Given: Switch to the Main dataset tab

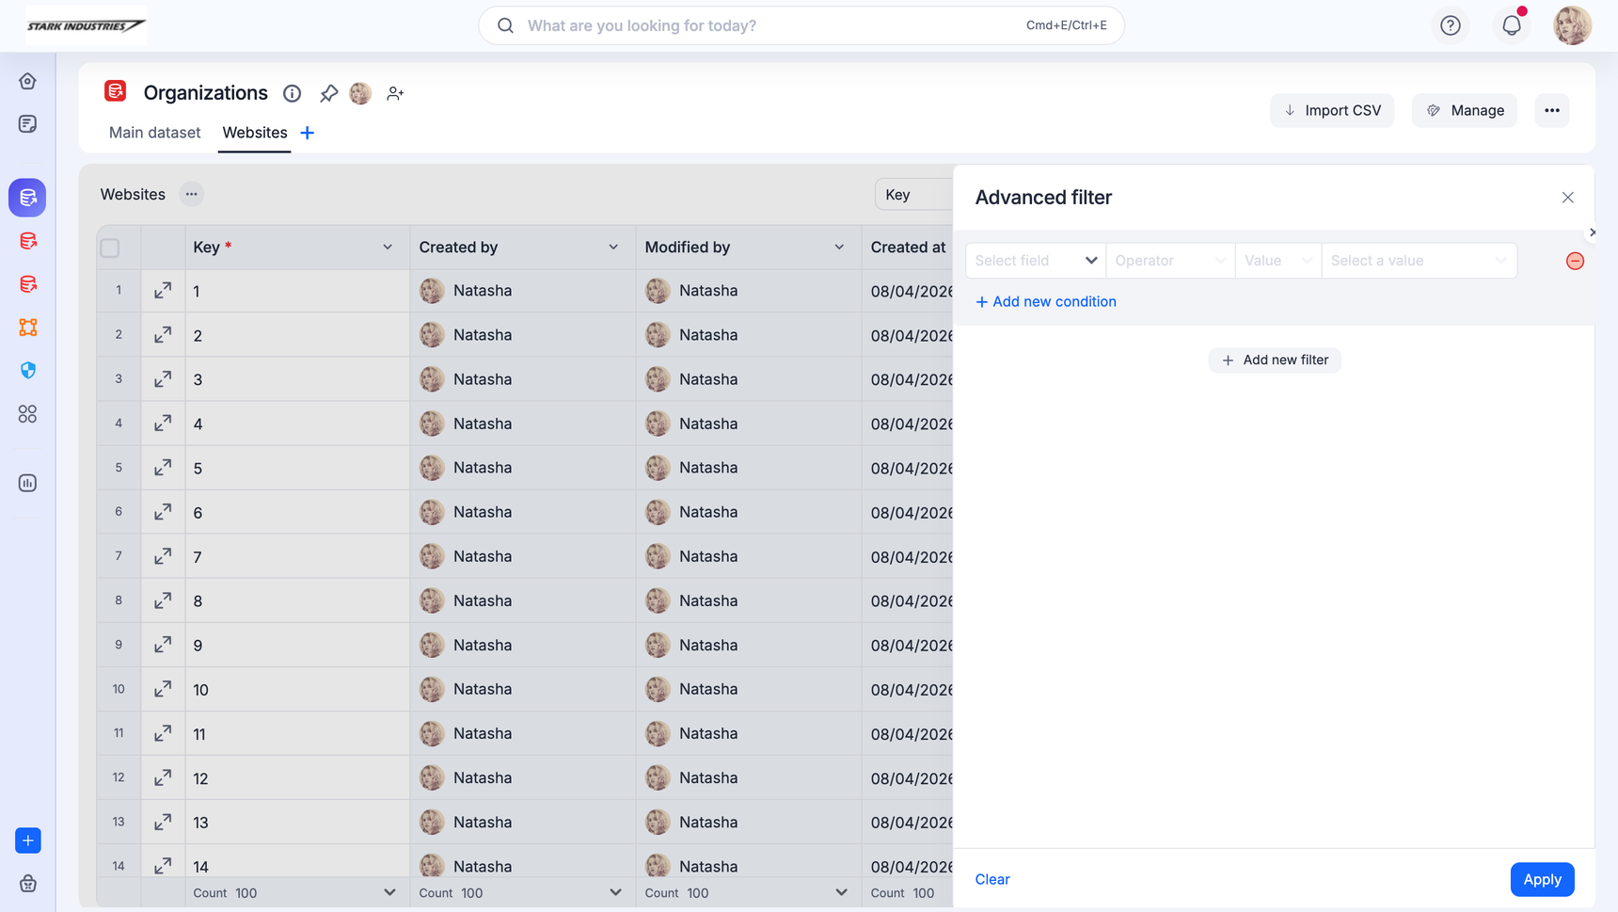Looking at the screenshot, I should click(x=154, y=133).
